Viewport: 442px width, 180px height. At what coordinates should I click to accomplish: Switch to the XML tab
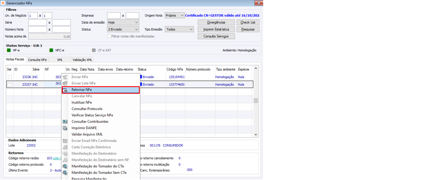60,60
